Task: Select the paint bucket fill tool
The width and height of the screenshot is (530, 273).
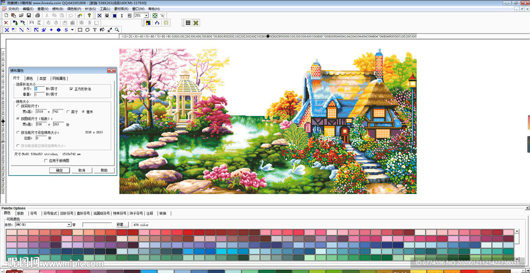Action: point(102,30)
